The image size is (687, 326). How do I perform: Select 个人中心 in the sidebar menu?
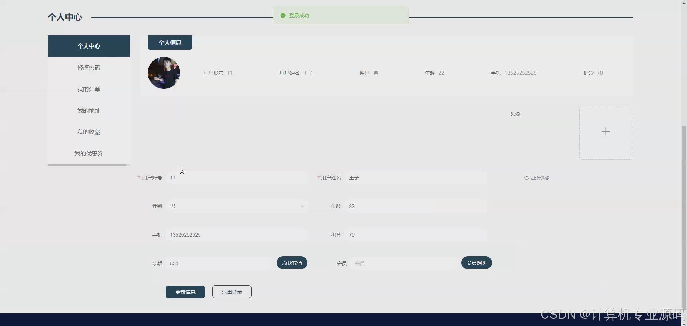89,46
